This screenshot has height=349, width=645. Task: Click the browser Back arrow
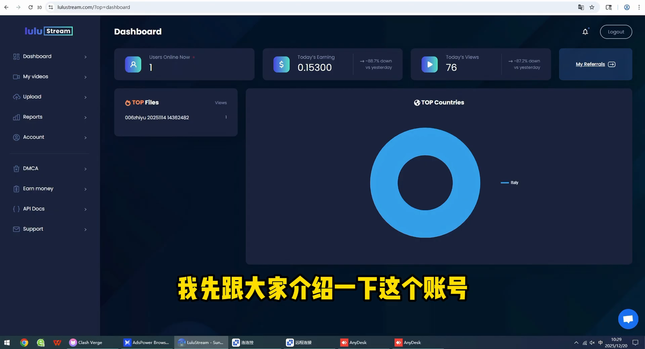6,7
